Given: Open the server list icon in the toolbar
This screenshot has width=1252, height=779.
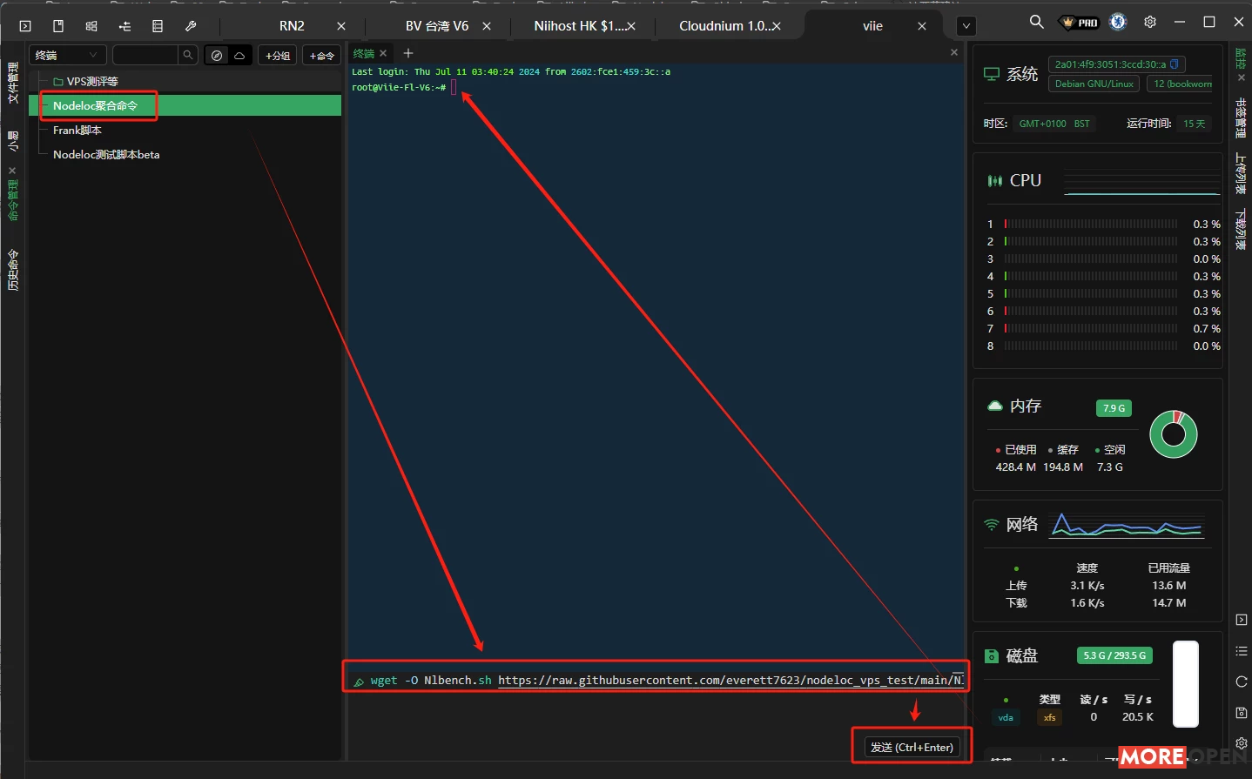Looking at the screenshot, I should [x=158, y=25].
